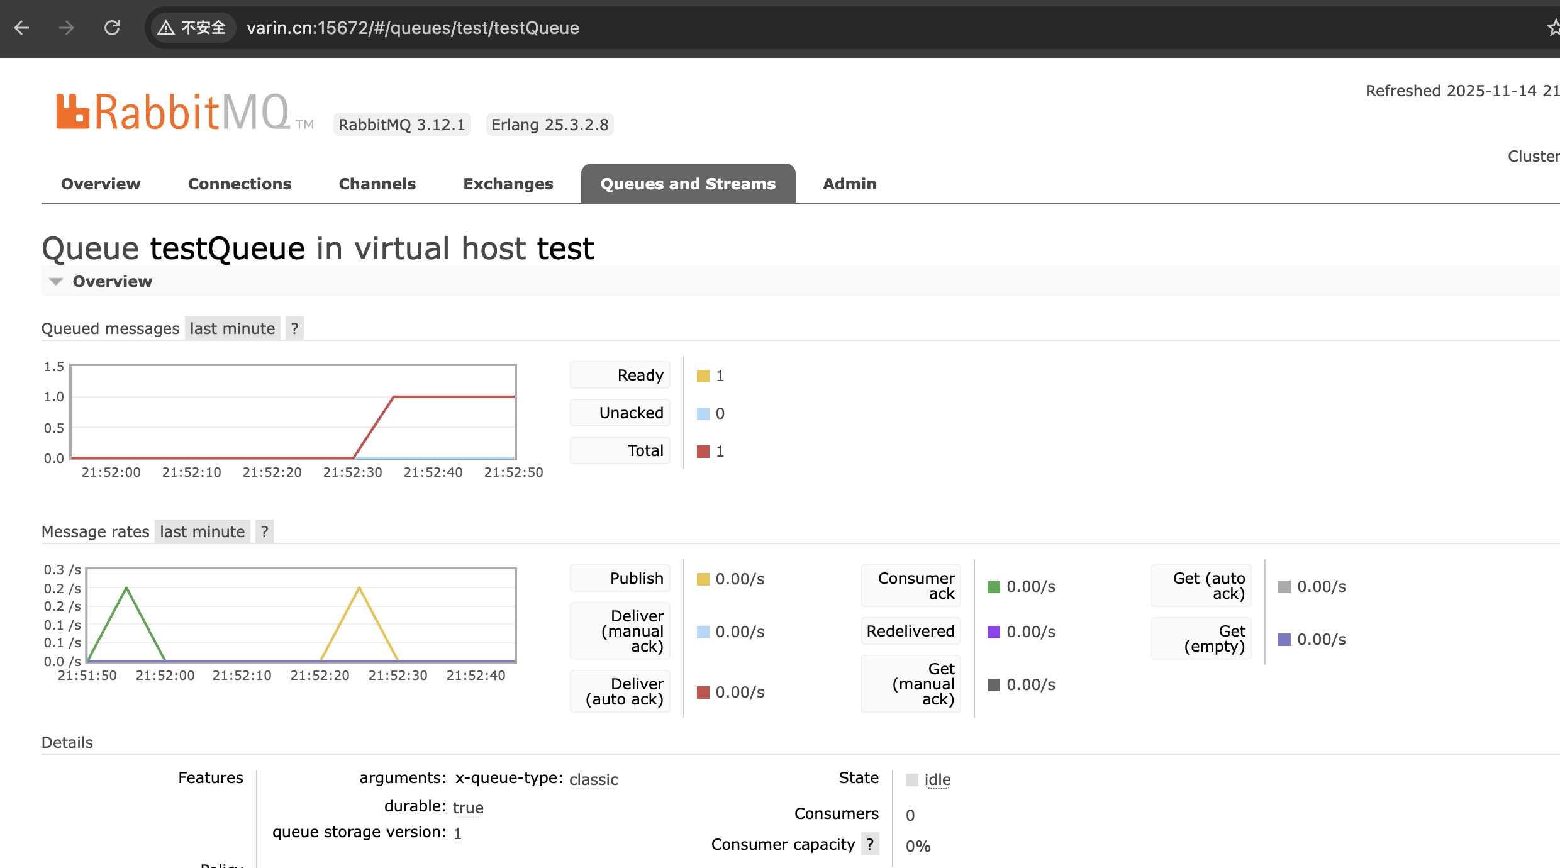Open help for Consumer capacity
Viewport: 1560px width, 868px height.
click(x=870, y=844)
